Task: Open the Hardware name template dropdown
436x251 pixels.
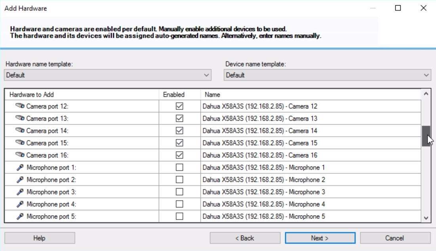Action: click(x=108, y=75)
